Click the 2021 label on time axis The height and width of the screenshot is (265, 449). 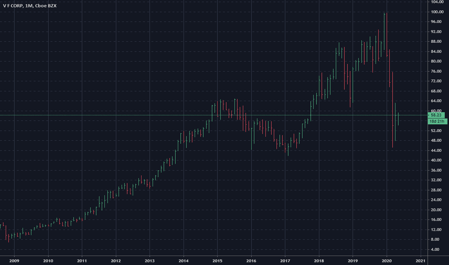(421, 261)
